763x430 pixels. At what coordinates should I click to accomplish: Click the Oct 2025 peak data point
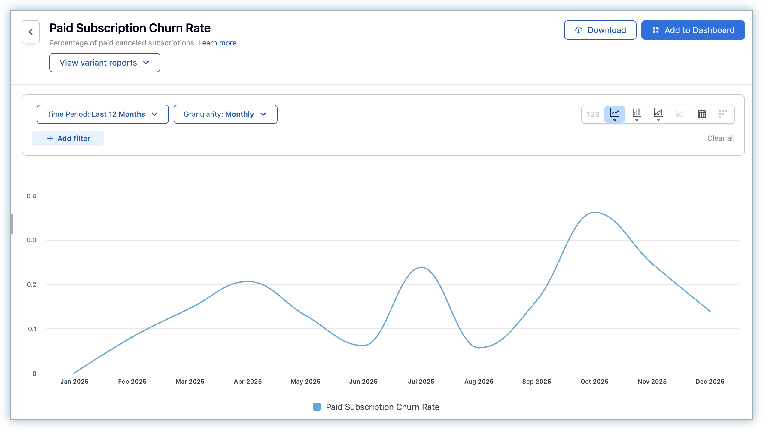coord(594,212)
